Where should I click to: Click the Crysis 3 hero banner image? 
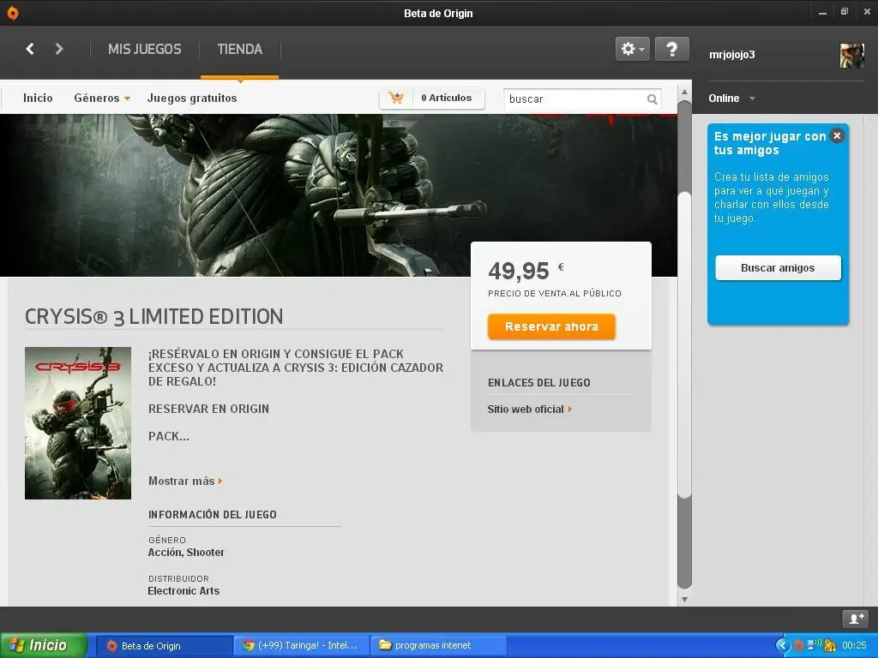tap(338, 195)
